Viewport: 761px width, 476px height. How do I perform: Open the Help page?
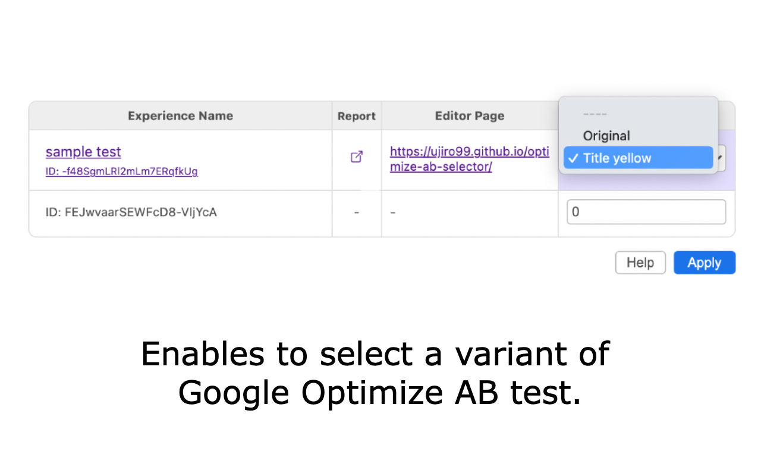tap(640, 262)
